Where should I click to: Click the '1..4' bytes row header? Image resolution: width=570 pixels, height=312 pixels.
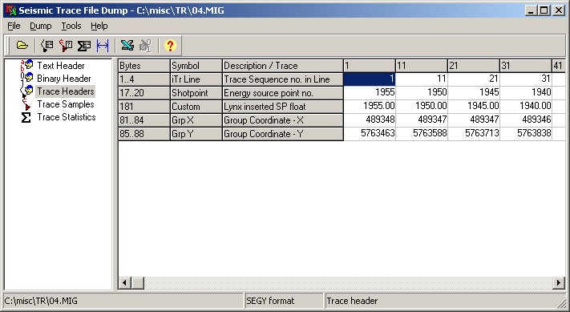click(144, 79)
